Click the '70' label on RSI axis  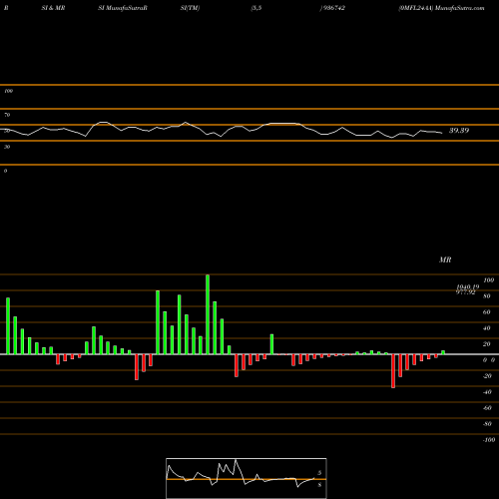pos(7,115)
